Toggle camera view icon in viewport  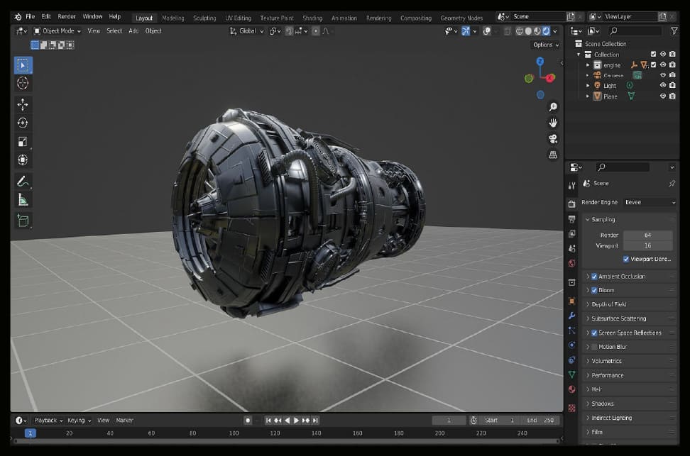pos(553,139)
